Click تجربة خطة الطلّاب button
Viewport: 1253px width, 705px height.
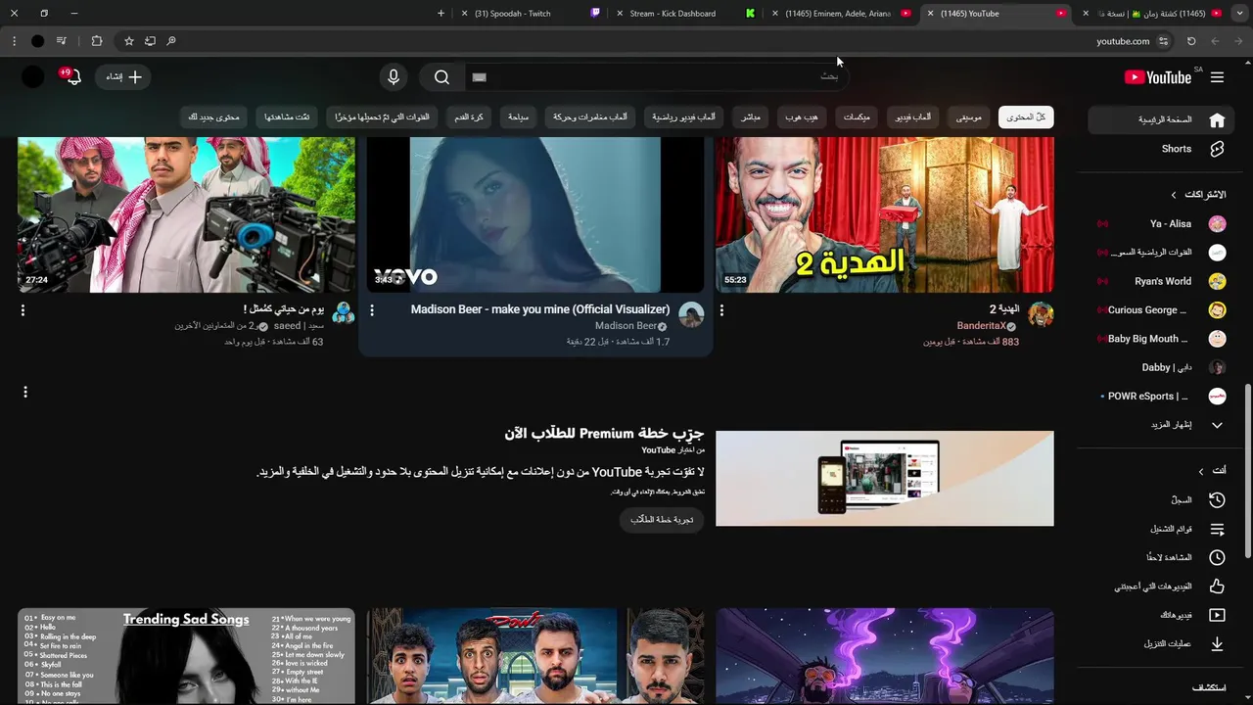point(662,520)
